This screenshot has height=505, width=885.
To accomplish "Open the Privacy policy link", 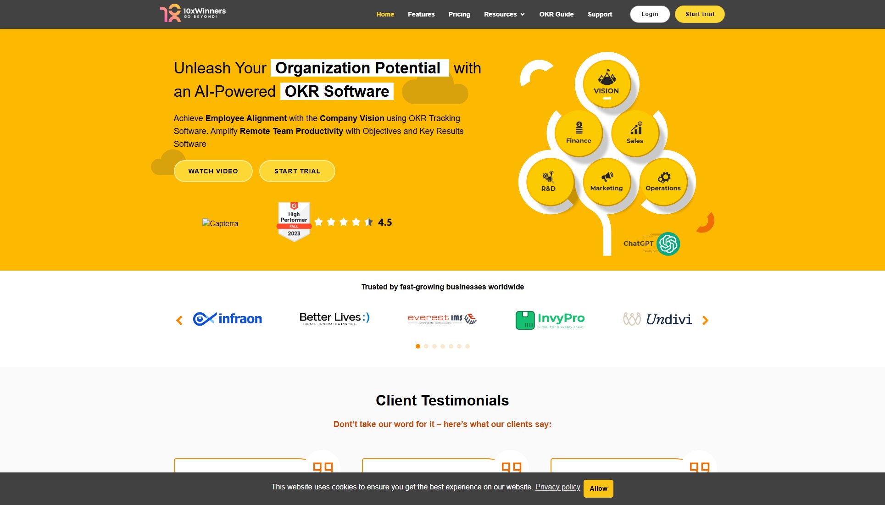I will [x=557, y=487].
